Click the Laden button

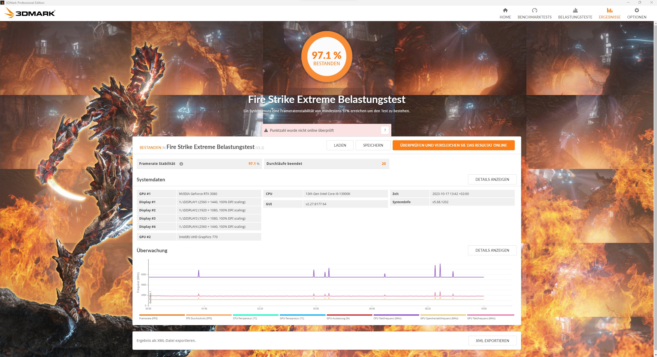(x=340, y=145)
